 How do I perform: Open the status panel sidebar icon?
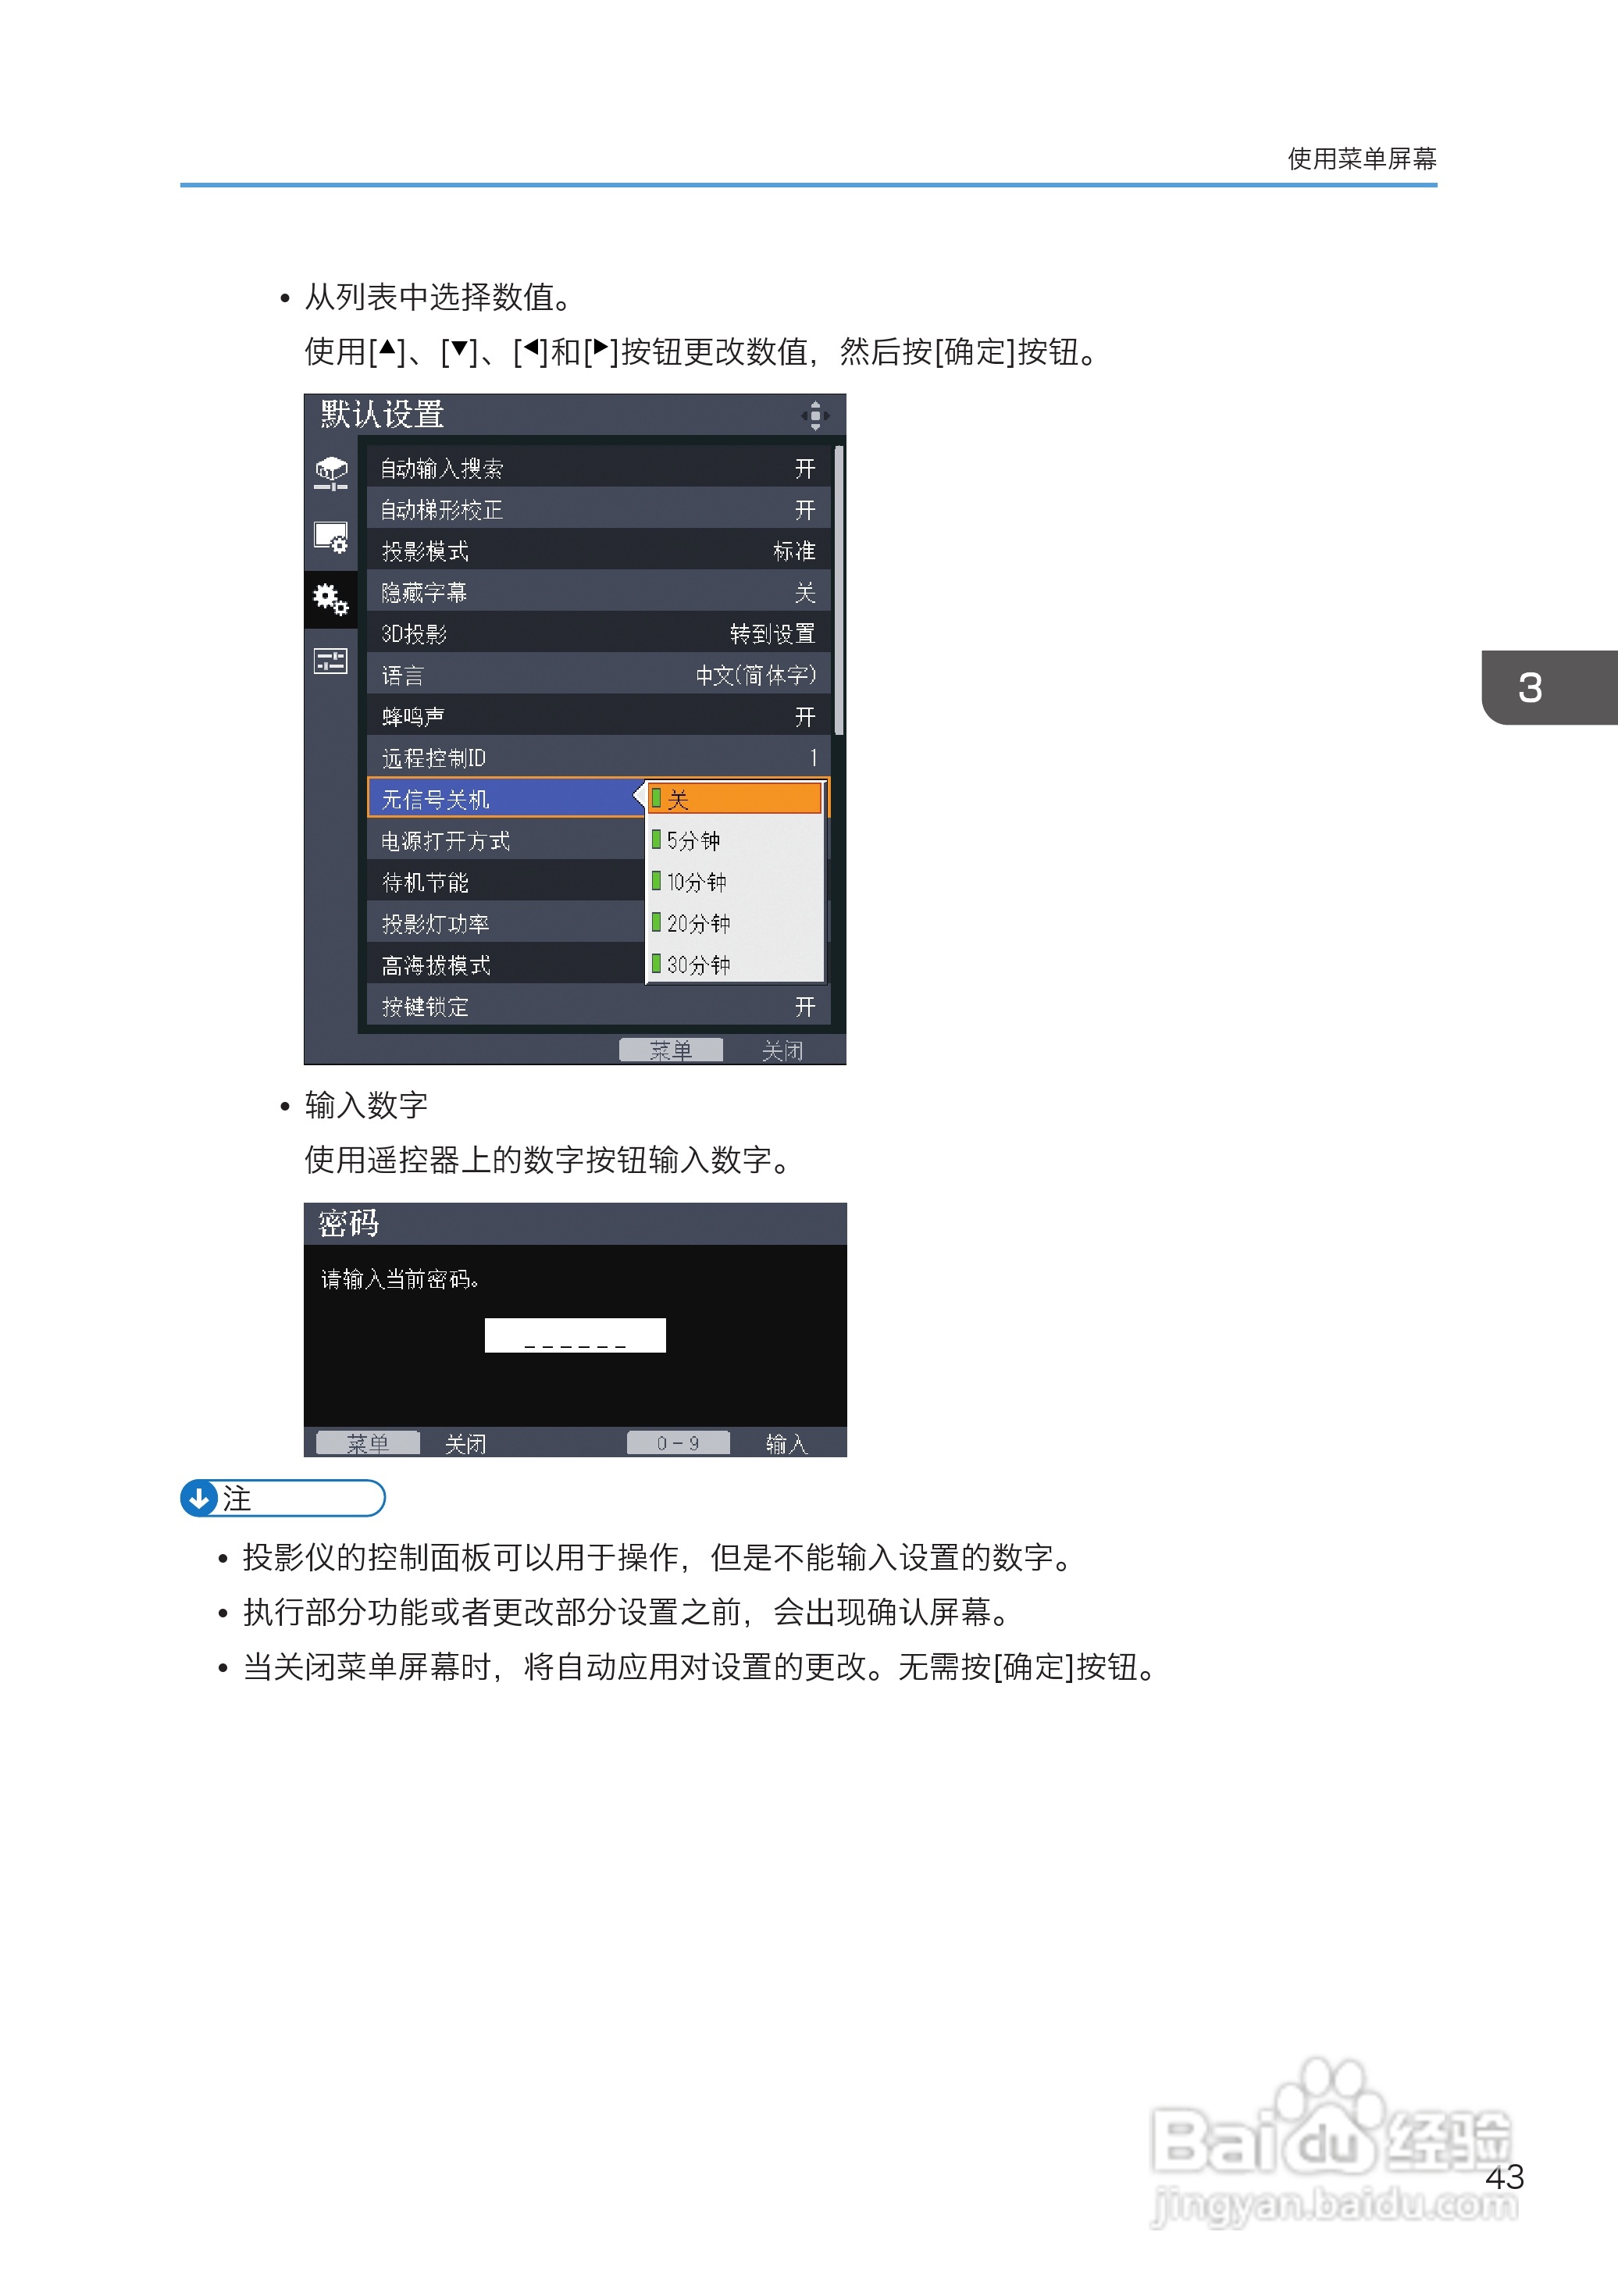tap(331, 661)
